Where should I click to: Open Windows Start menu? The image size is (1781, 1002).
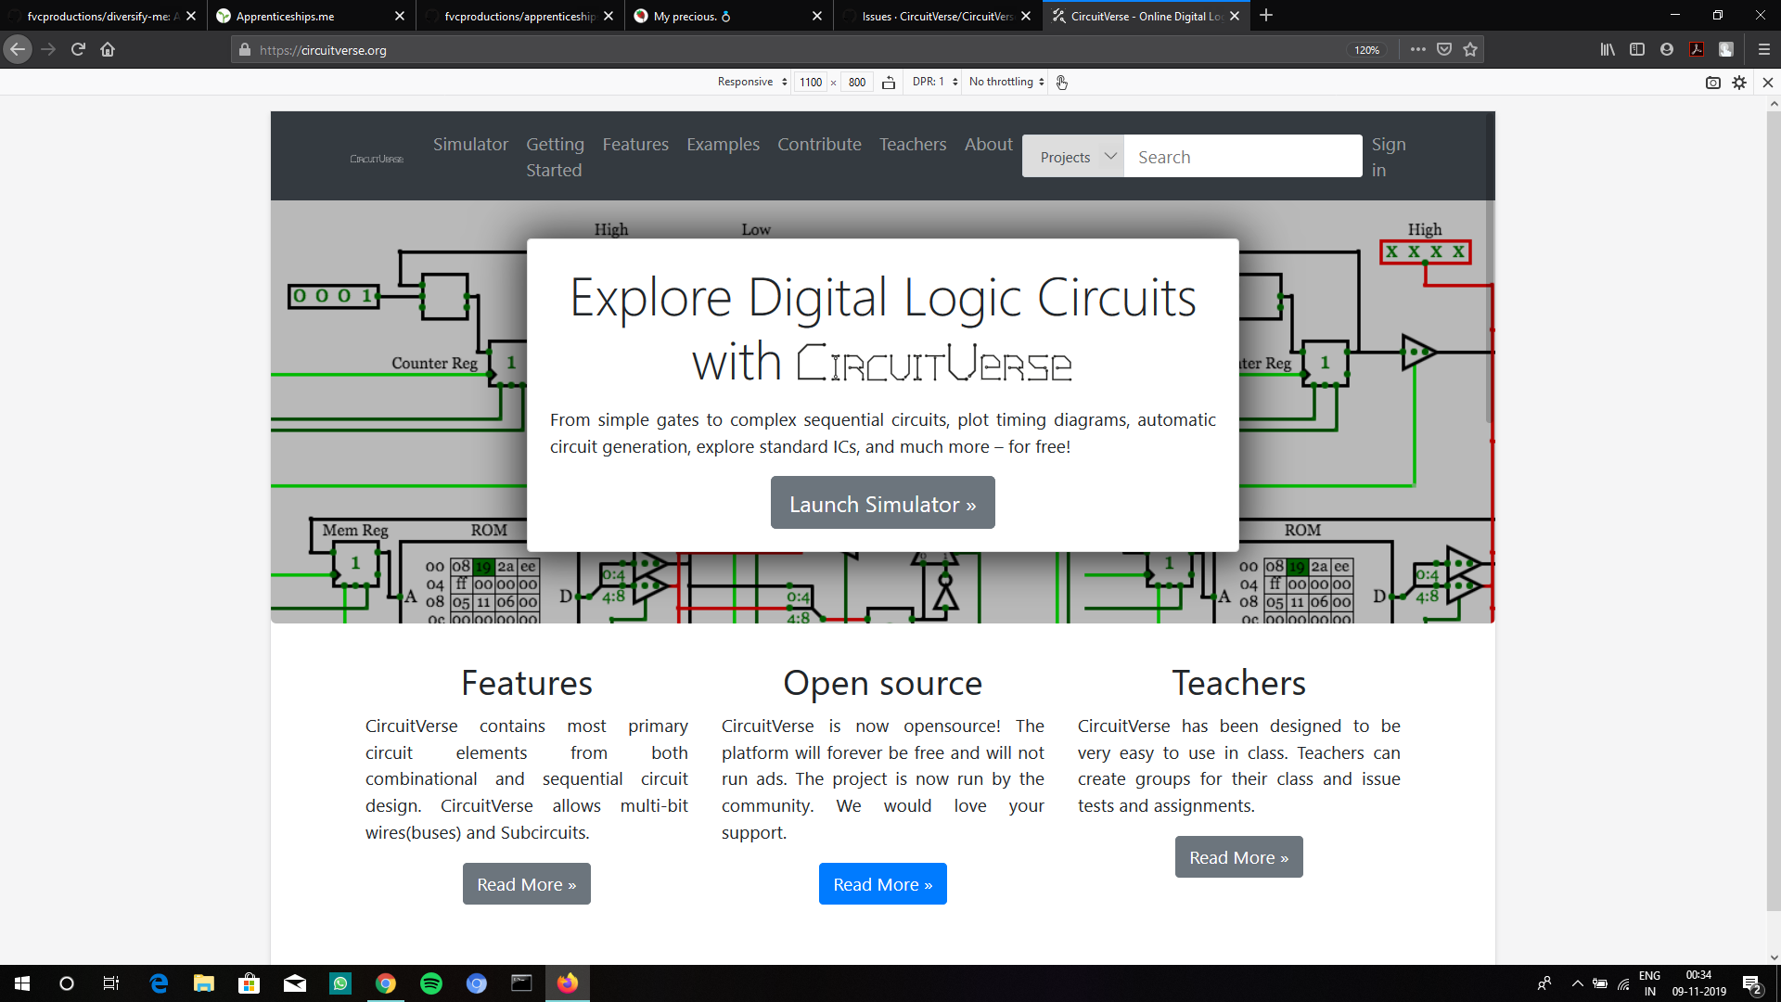click(22, 983)
